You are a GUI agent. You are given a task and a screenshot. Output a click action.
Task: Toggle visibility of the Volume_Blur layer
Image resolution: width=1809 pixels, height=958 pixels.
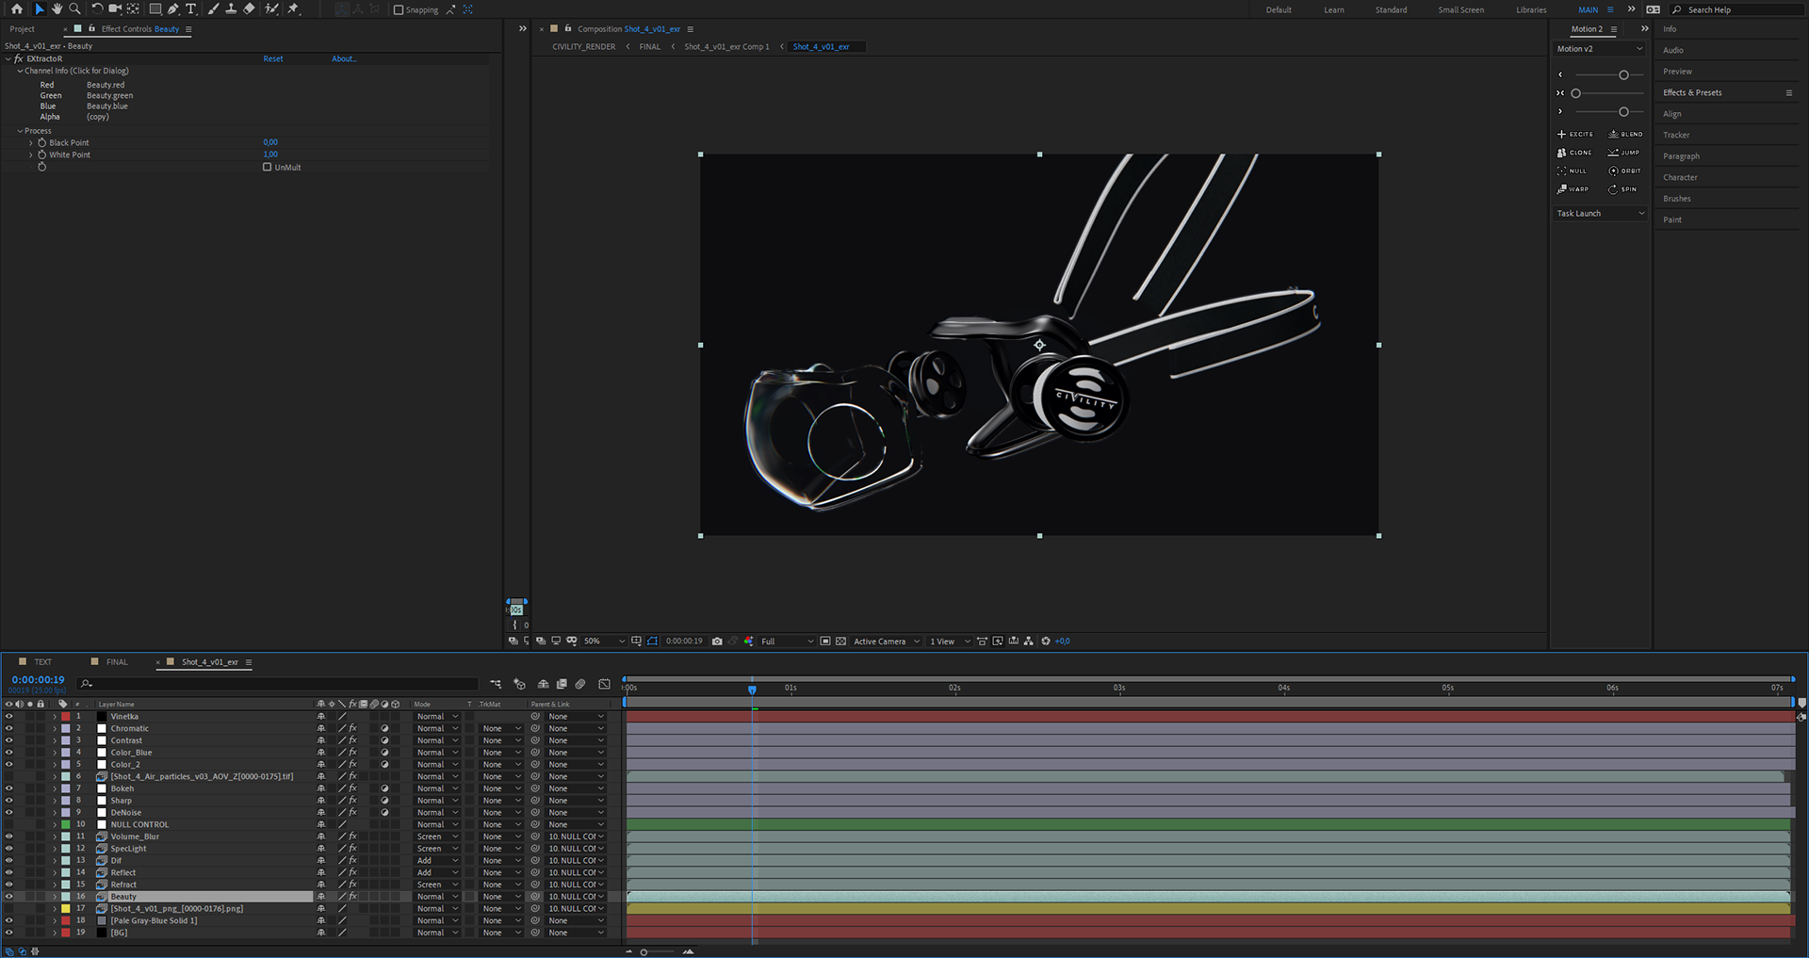(9, 836)
